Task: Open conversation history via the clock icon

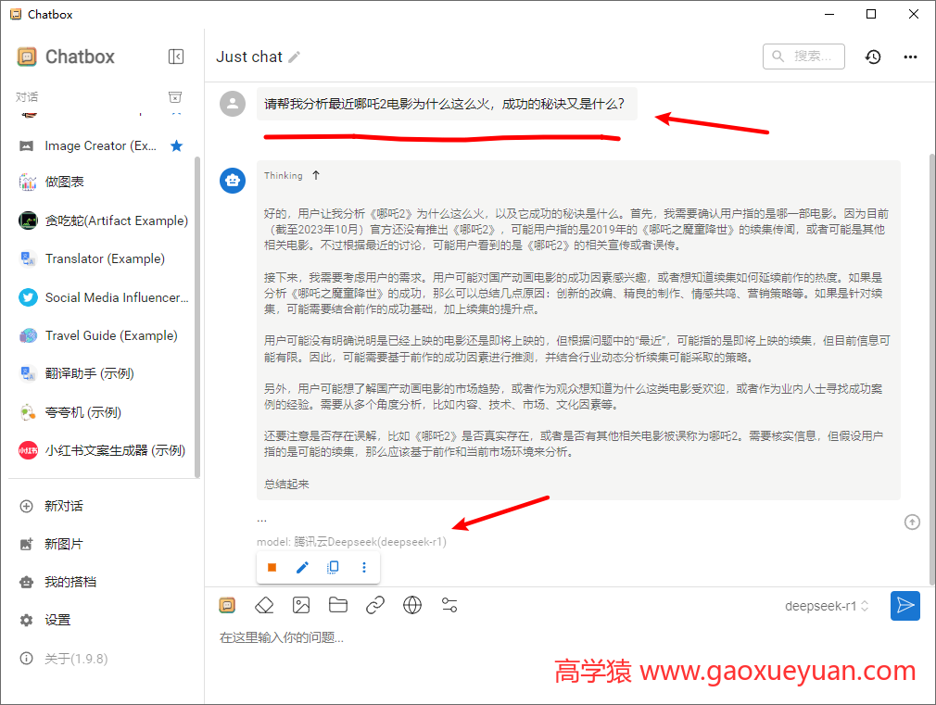Action: pyautogui.click(x=872, y=57)
